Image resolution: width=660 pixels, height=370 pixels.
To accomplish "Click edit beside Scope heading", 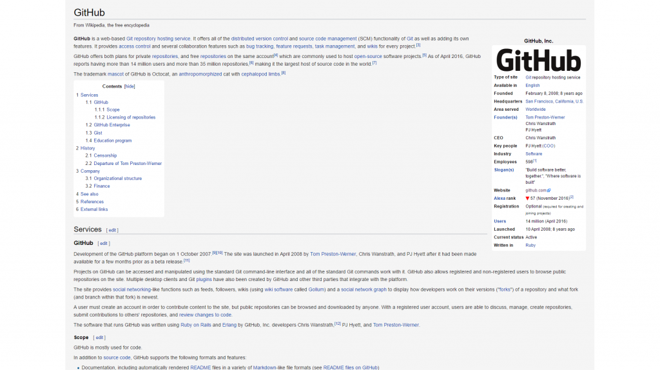I will click(99, 338).
